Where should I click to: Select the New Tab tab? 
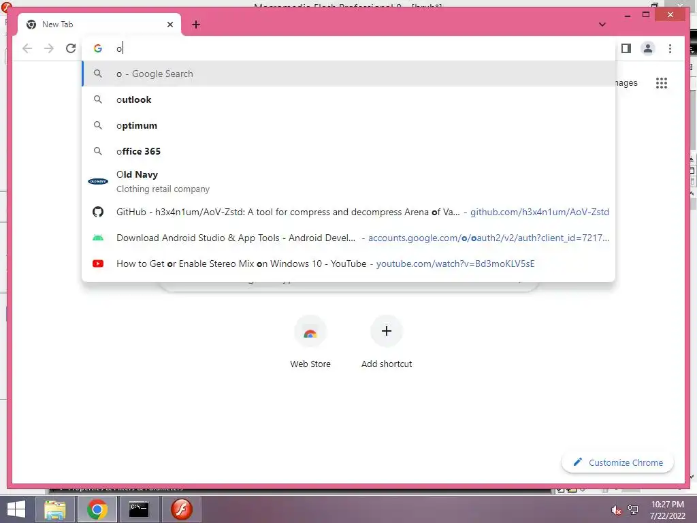[99, 25]
